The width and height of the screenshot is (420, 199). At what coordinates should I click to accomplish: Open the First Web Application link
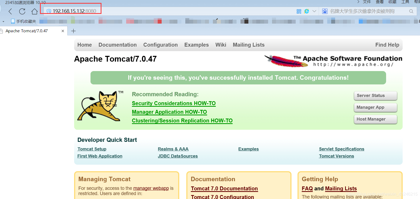click(100, 156)
